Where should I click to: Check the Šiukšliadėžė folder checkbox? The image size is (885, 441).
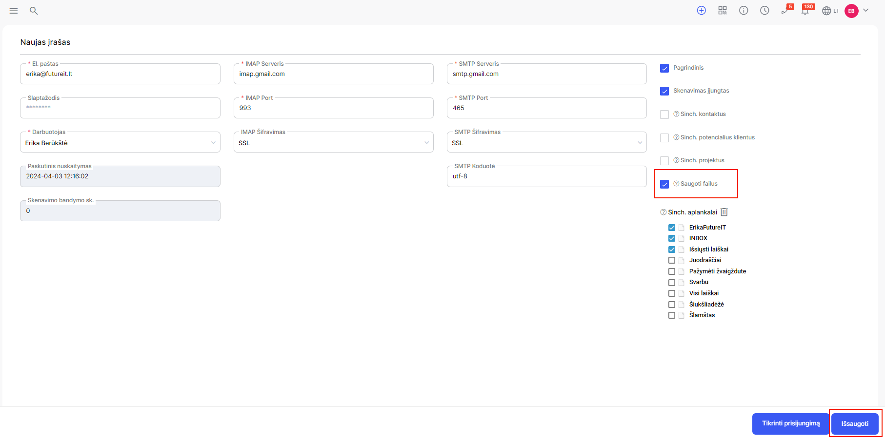pos(672,305)
